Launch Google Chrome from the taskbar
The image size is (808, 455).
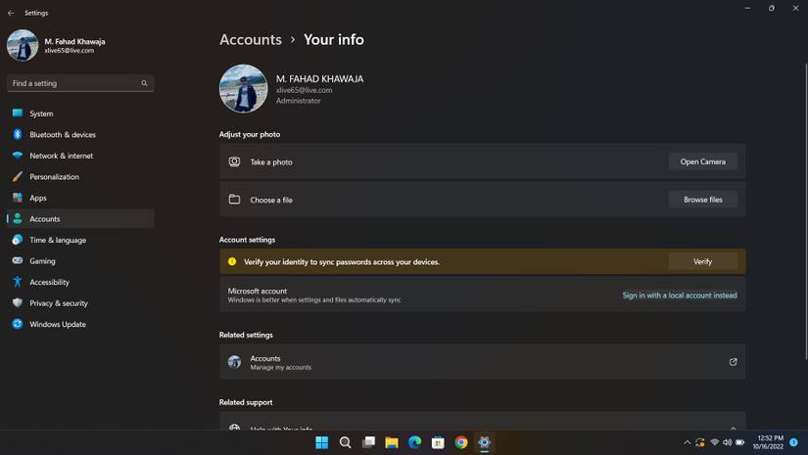tap(461, 442)
